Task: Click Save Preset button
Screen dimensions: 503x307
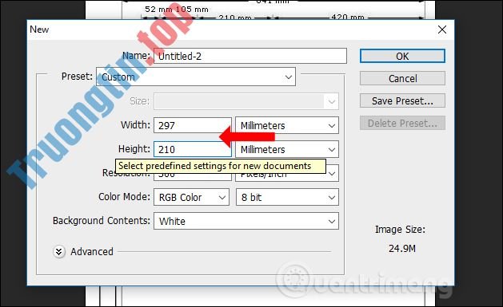Action: pos(402,100)
